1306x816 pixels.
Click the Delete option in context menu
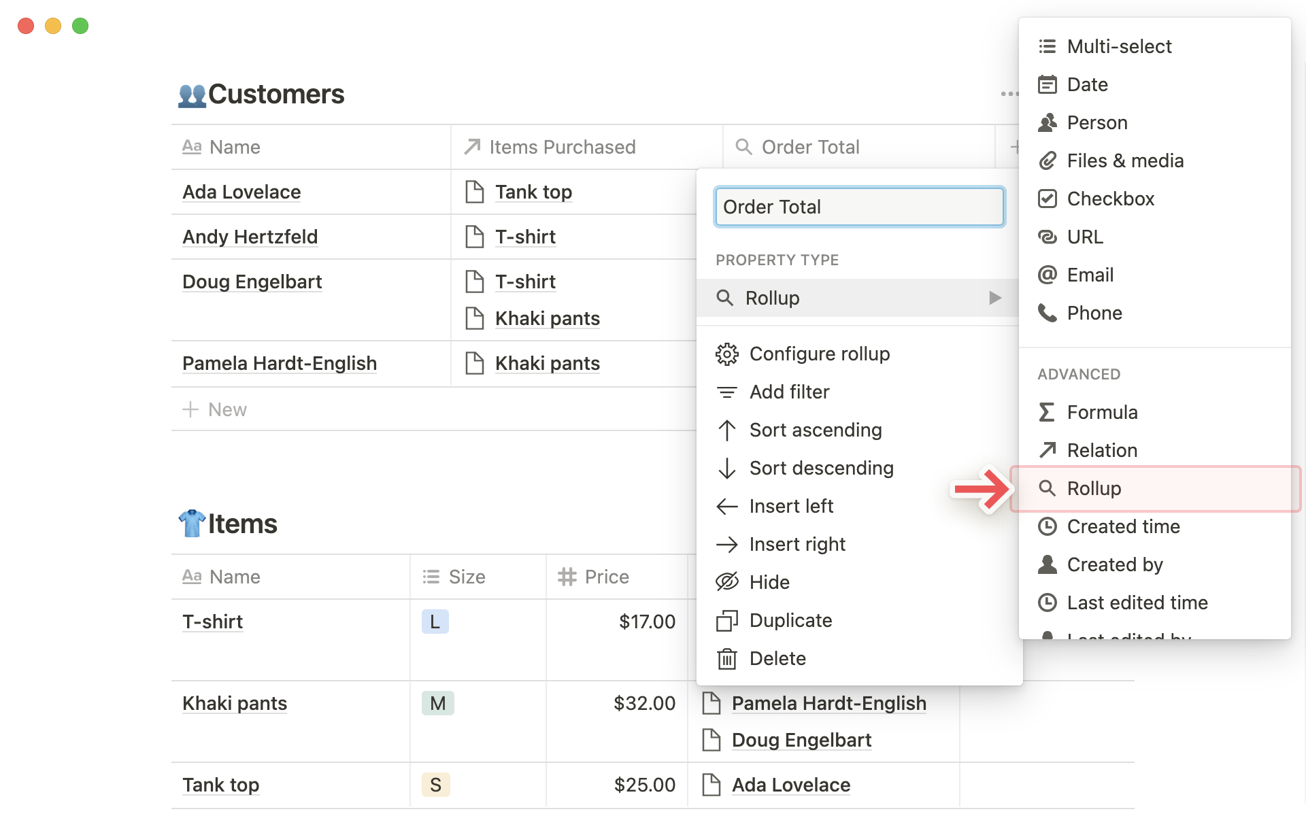click(x=777, y=658)
